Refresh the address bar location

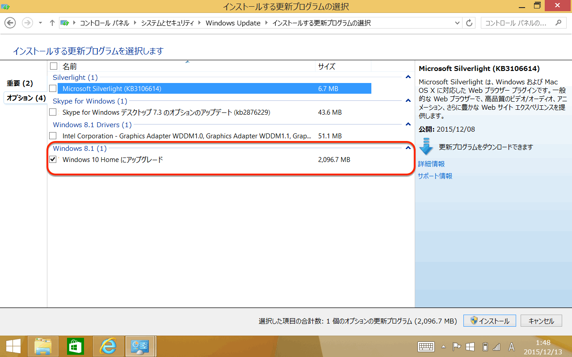click(x=469, y=23)
